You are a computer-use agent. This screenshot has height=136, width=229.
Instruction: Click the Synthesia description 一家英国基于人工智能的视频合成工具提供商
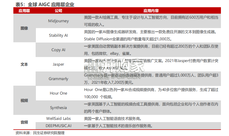coord(151,104)
